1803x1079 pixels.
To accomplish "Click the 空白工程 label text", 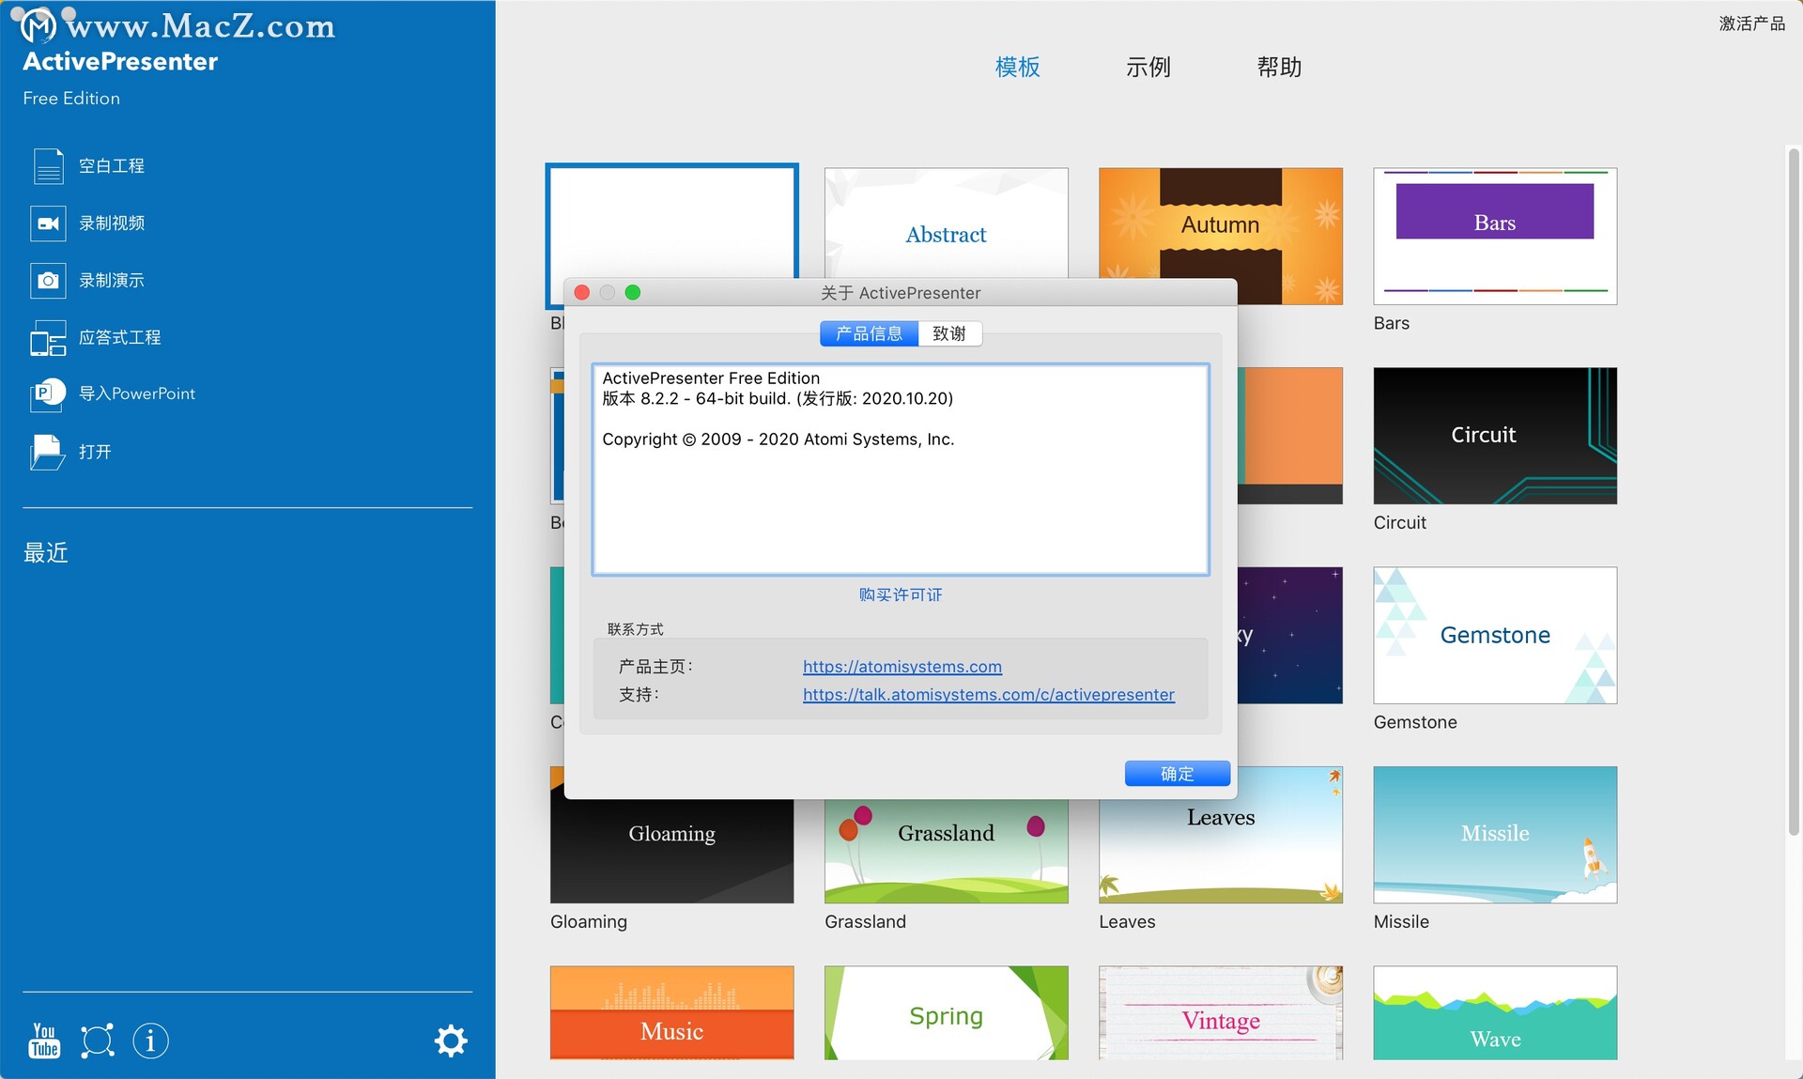I will tap(112, 166).
